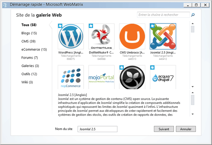The height and width of the screenshot is (145, 212).
Task: Click the Windows badge on black leaf tile
Action: coord(122,68)
